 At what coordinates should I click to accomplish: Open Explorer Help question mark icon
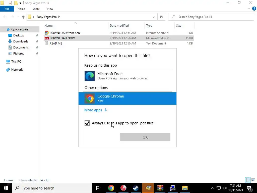click(x=254, y=9)
